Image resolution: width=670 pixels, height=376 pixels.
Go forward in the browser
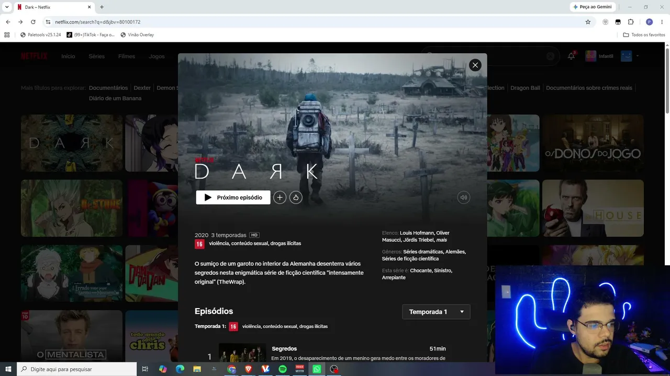[20, 22]
